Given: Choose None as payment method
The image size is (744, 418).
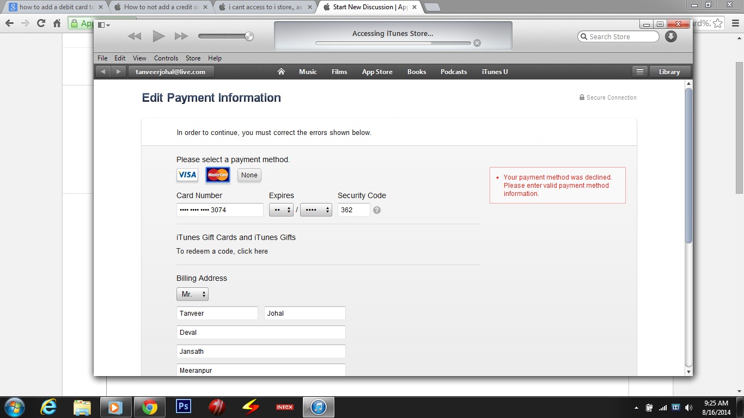Looking at the screenshot, I should pos(249,175).
